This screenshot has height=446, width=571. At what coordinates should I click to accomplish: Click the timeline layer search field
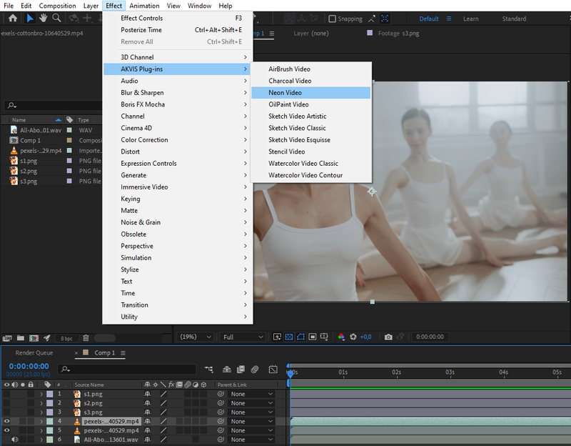pos(127,369)
